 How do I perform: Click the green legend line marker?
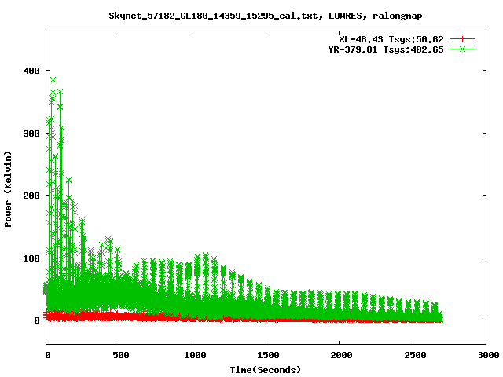coord(462,49)
